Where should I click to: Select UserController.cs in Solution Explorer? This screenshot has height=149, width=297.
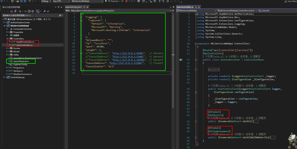pyautogui.click(x=24, y=45)
